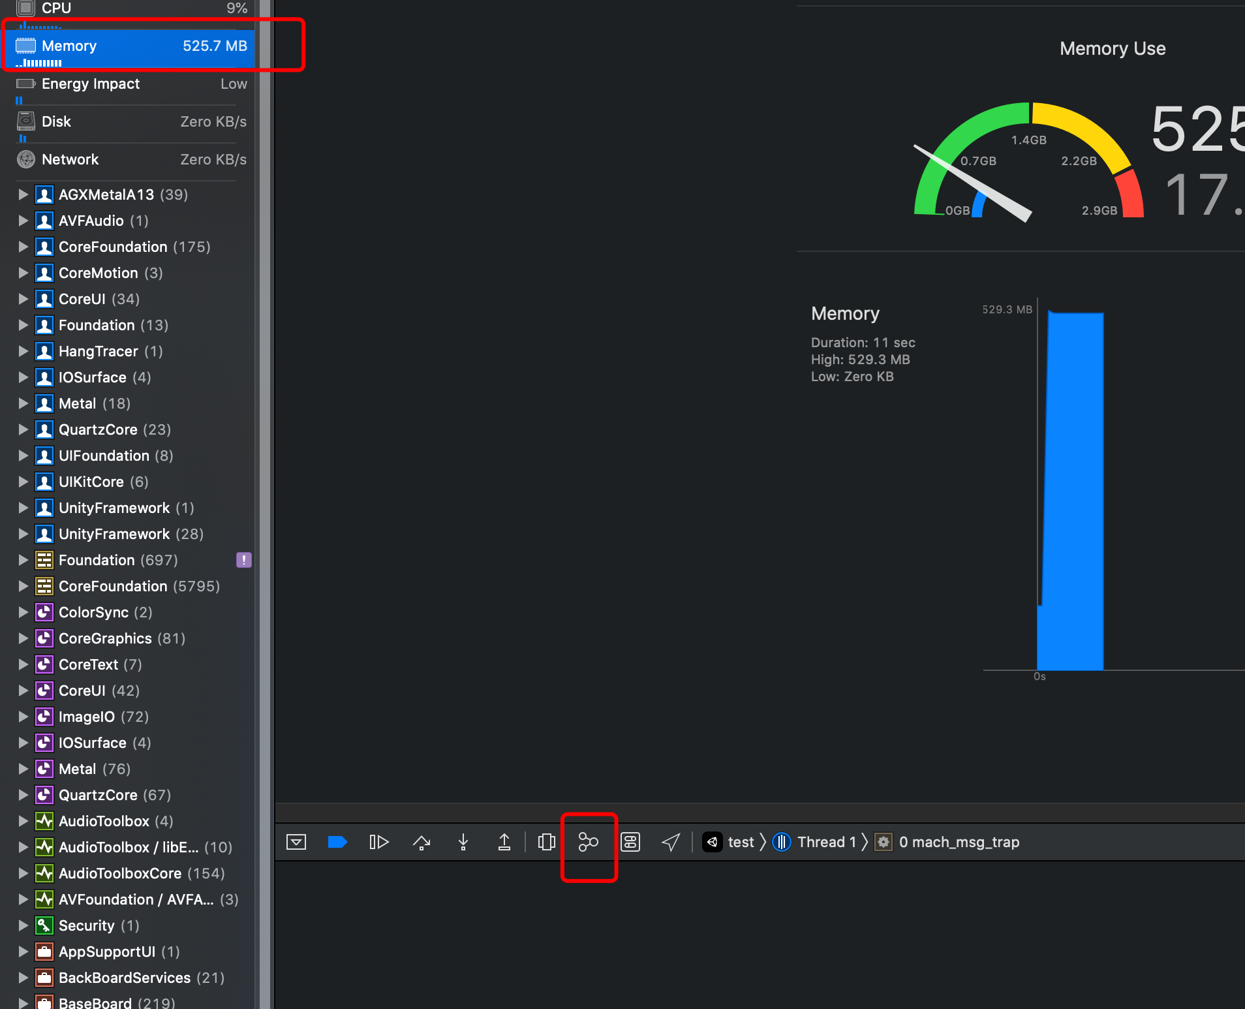
Task: Click the Step Out arrow icon
Action: (x=504, y=842)
